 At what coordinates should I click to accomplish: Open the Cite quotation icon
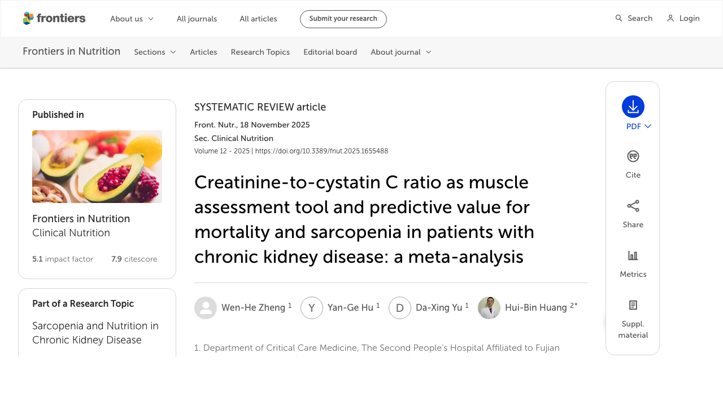pos(633,156)
